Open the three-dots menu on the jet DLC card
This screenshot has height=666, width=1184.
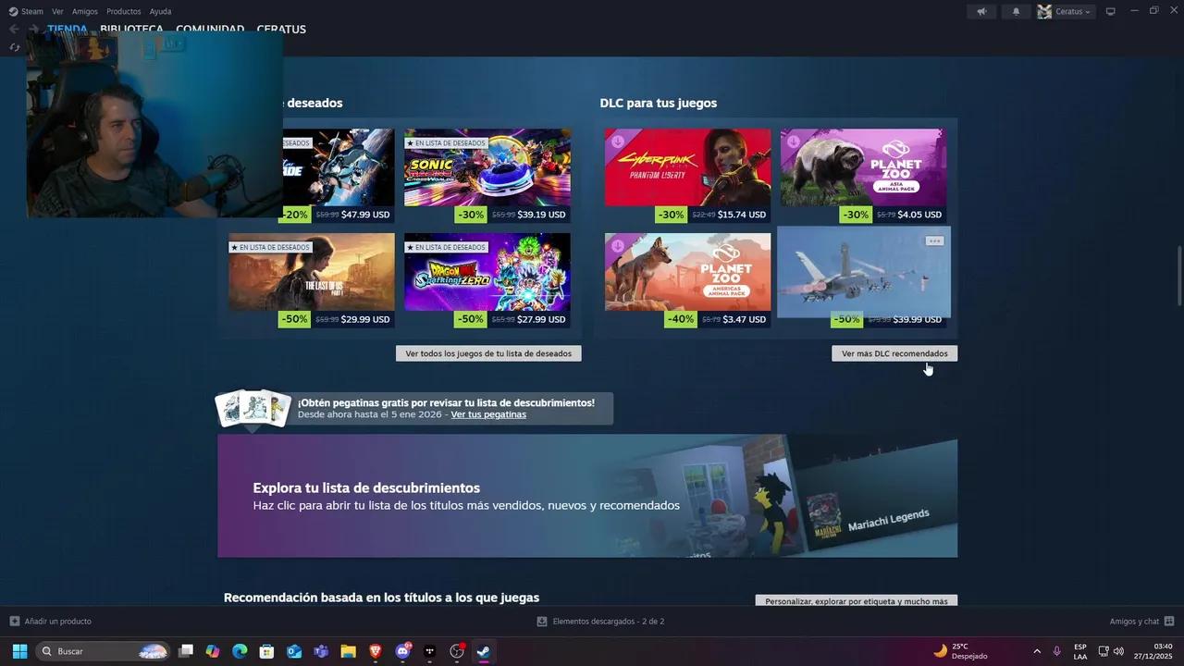pos(934,241)
